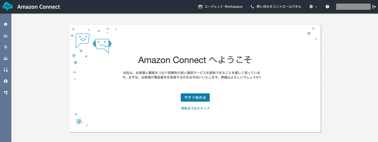Screen dimensions: 378x142
Task: Open 問い合わせコントロールパネル in the header
Action: pyautogui.click(x=276, y=7)
